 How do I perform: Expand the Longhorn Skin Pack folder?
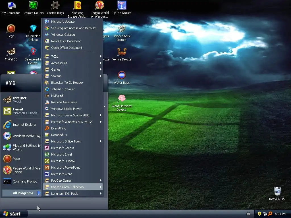tap(73, 194)
